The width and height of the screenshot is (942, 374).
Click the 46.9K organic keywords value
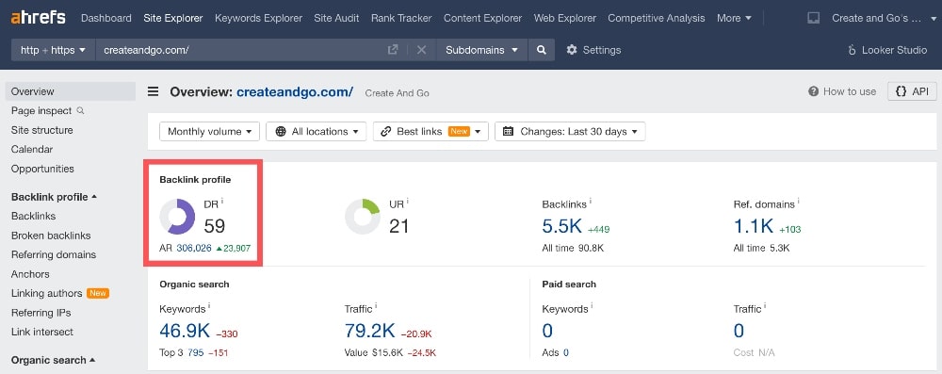pyautogui.click(x=185, y=331)
